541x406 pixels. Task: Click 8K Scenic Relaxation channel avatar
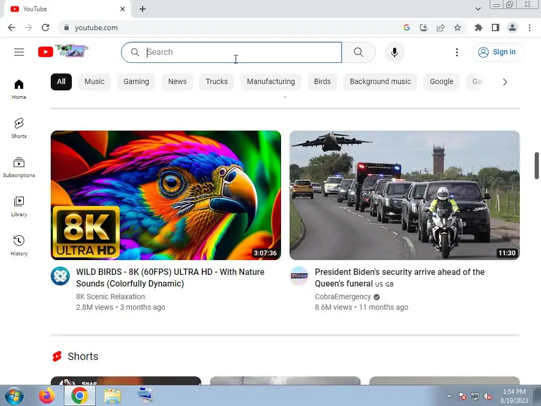tap(60, 276)
